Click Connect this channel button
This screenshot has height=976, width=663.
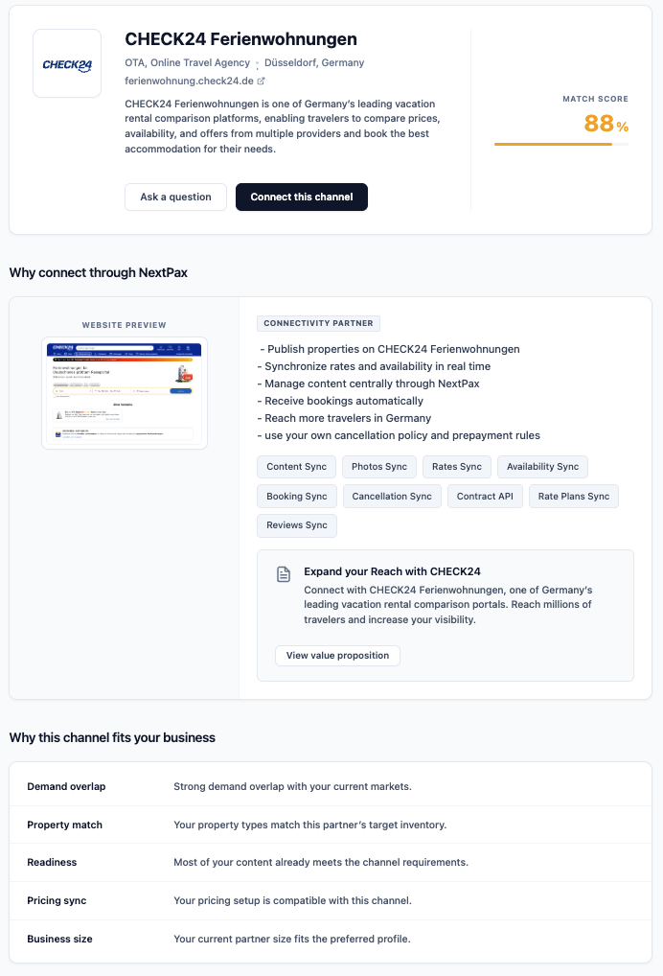click(302, 197)
